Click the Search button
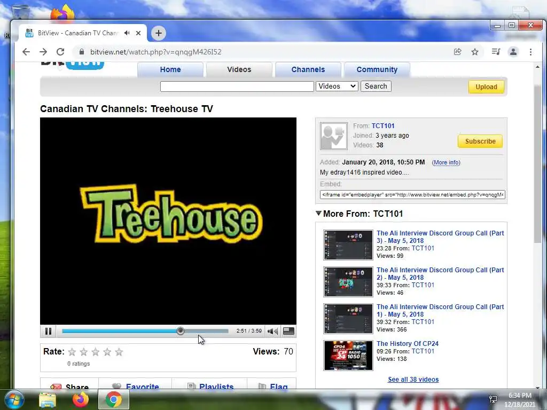The image size is (547, 410). click(376, 86)
